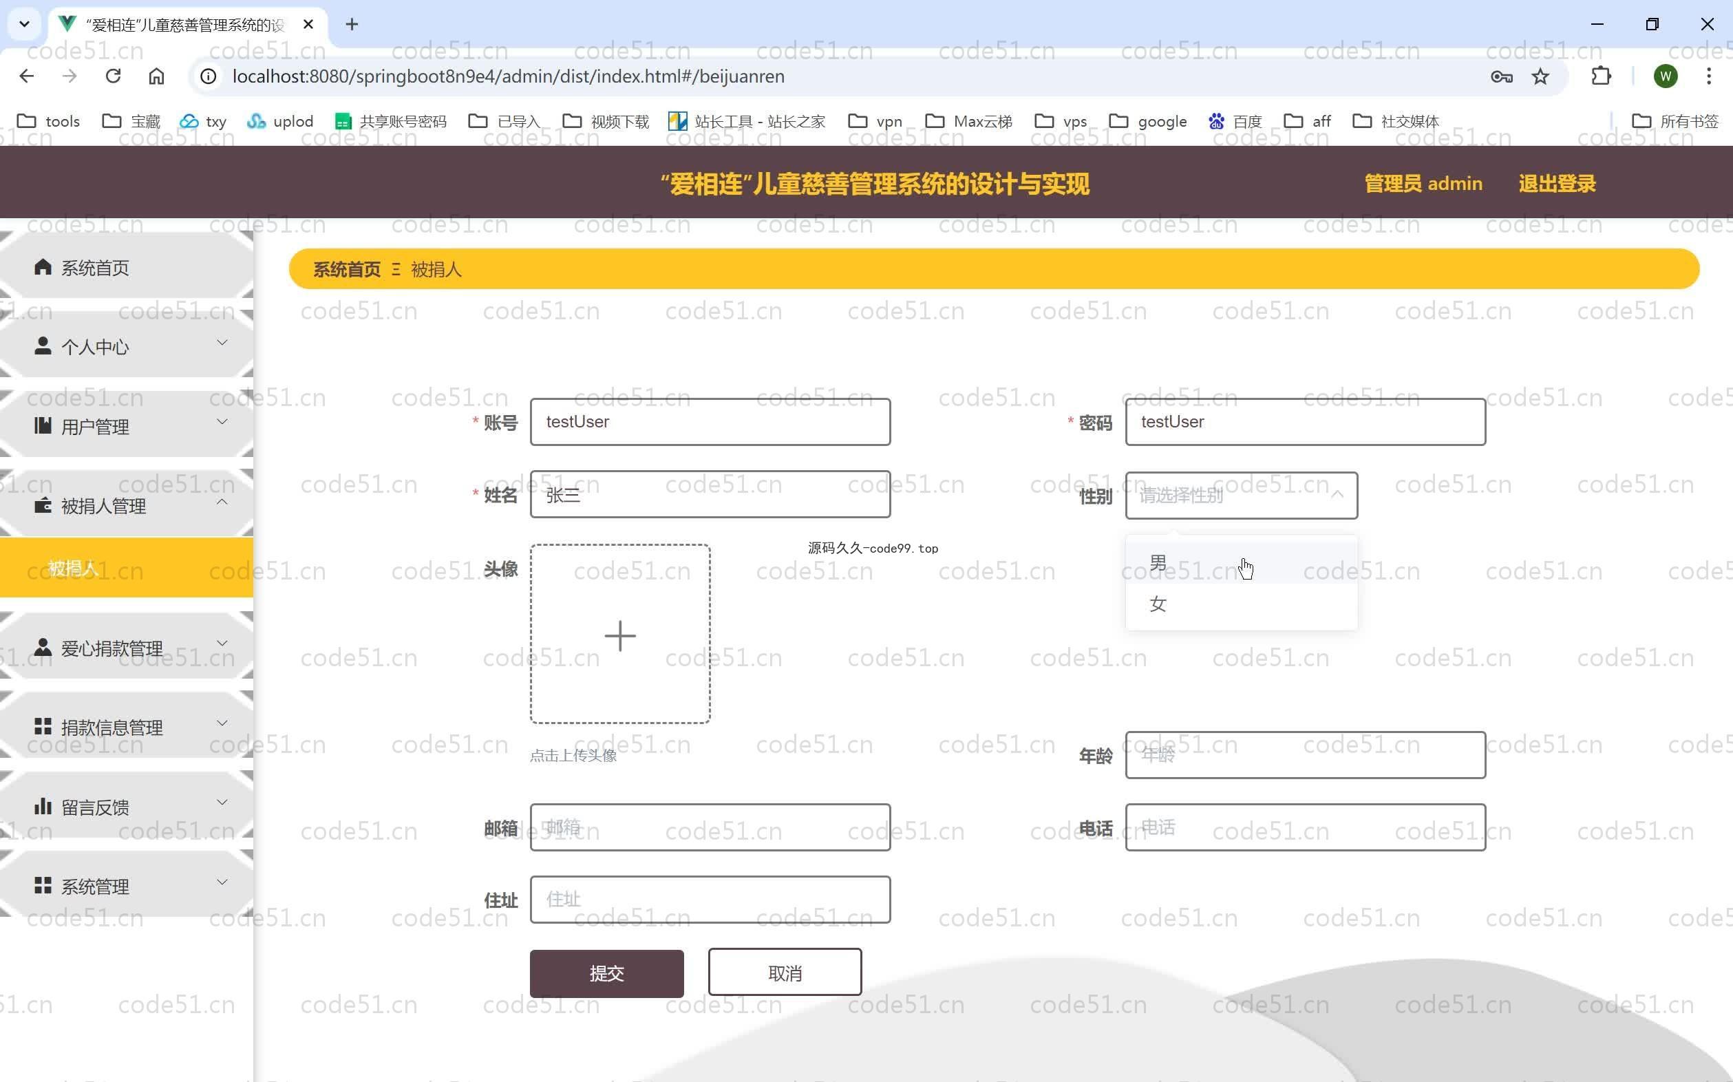Close the 爱相连 browser tab

click(308, 24)
